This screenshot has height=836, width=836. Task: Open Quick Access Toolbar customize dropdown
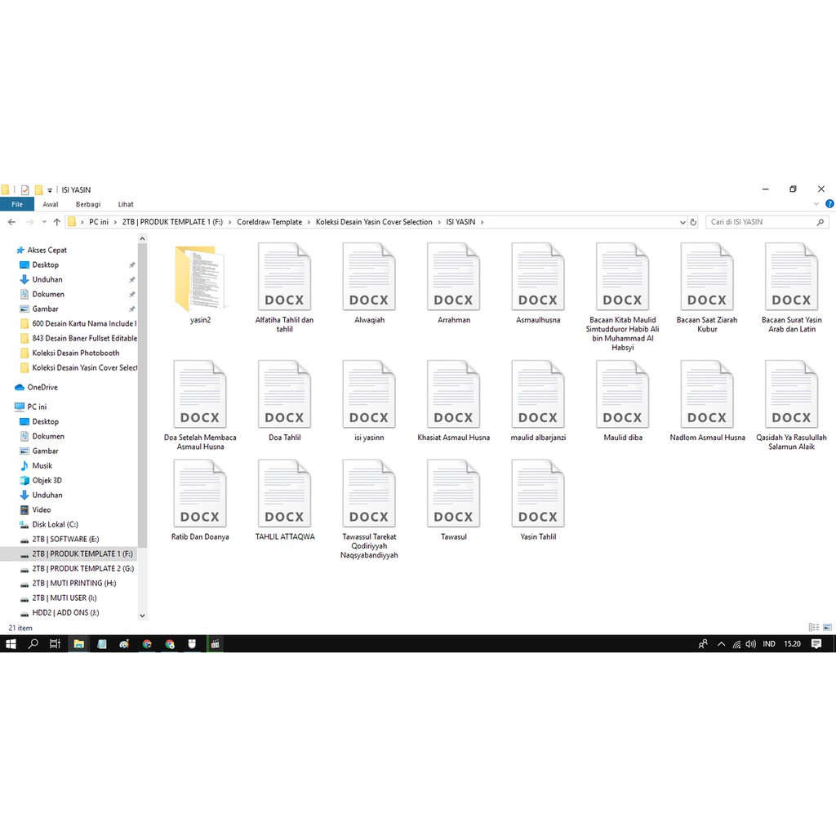[x=50, y=190]
